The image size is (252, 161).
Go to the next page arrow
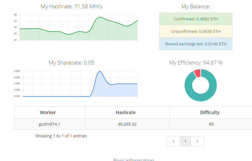(x=197, y=141)
